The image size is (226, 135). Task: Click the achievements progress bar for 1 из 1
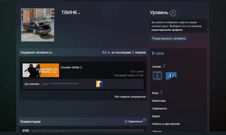tap(64, 84)
